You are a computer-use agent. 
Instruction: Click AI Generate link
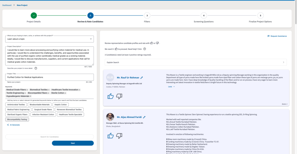point(15,125)
